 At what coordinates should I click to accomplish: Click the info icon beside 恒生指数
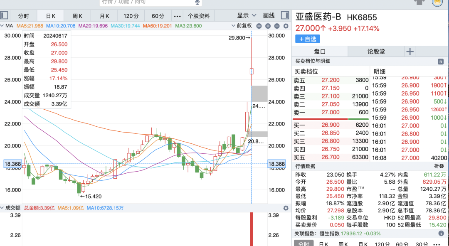tap(441, 234)
